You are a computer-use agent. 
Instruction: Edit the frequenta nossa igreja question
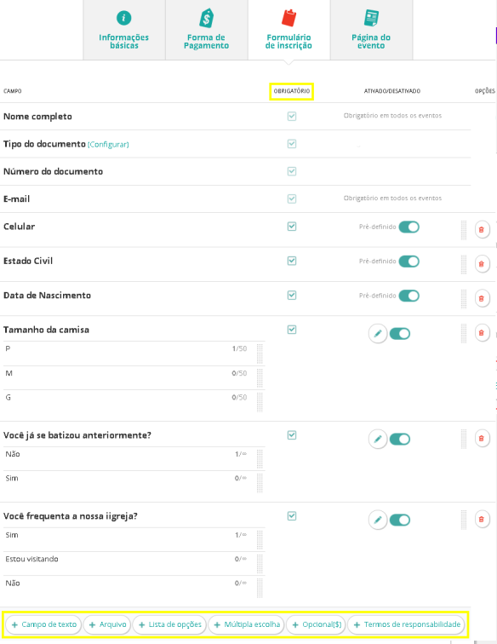(x=378, y=520)
